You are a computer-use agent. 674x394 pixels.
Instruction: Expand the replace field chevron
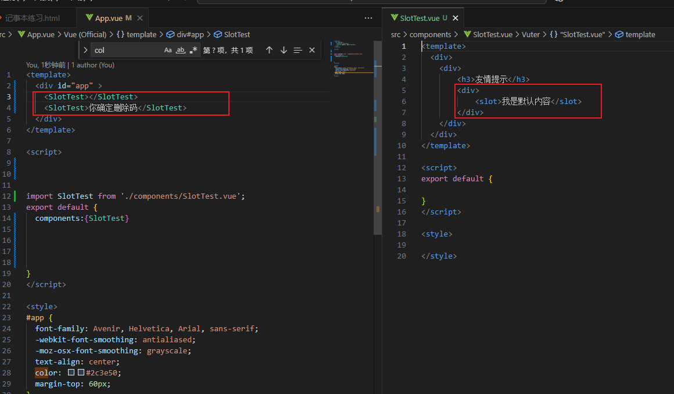pyautogui.click(x=85, y=51)
